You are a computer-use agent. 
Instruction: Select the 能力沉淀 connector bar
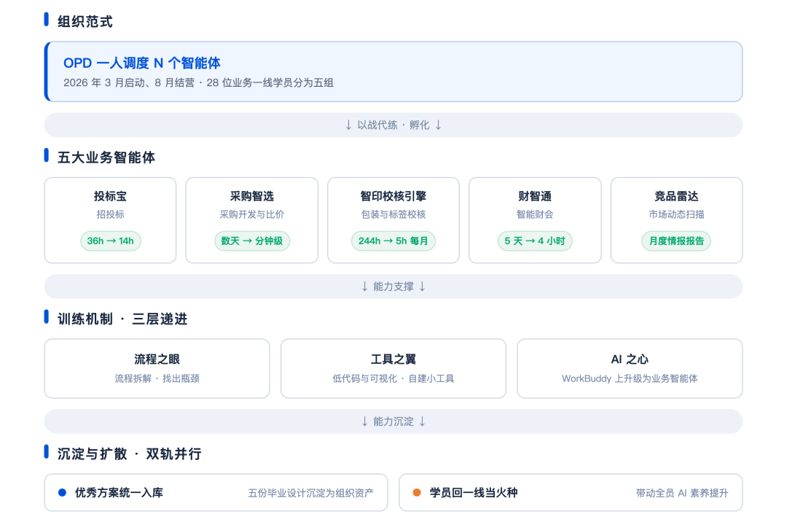click(x=393, y=421)
